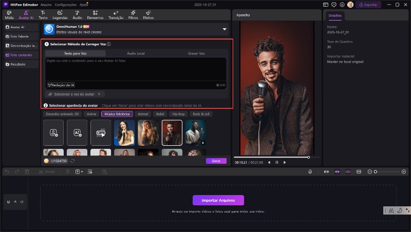Click the fit timeline width icon
Image resolution: width=411 pixels, height=232 pixels.
click(359, 172)
